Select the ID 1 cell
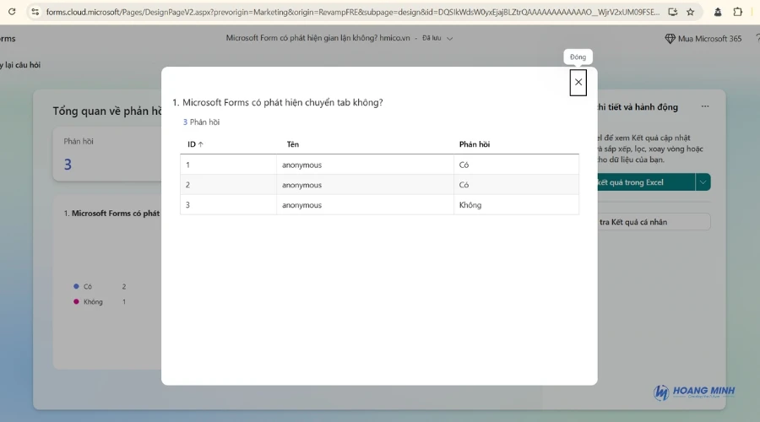This screenshot has height=422, width=760. point(228,165)
